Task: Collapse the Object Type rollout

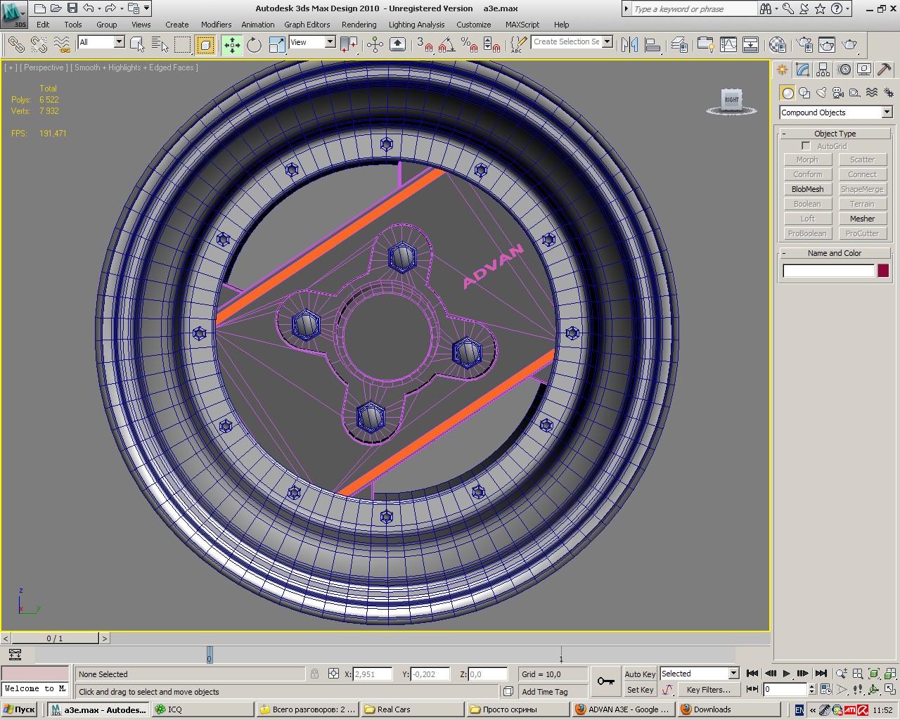Action: [x=835, y=134]
